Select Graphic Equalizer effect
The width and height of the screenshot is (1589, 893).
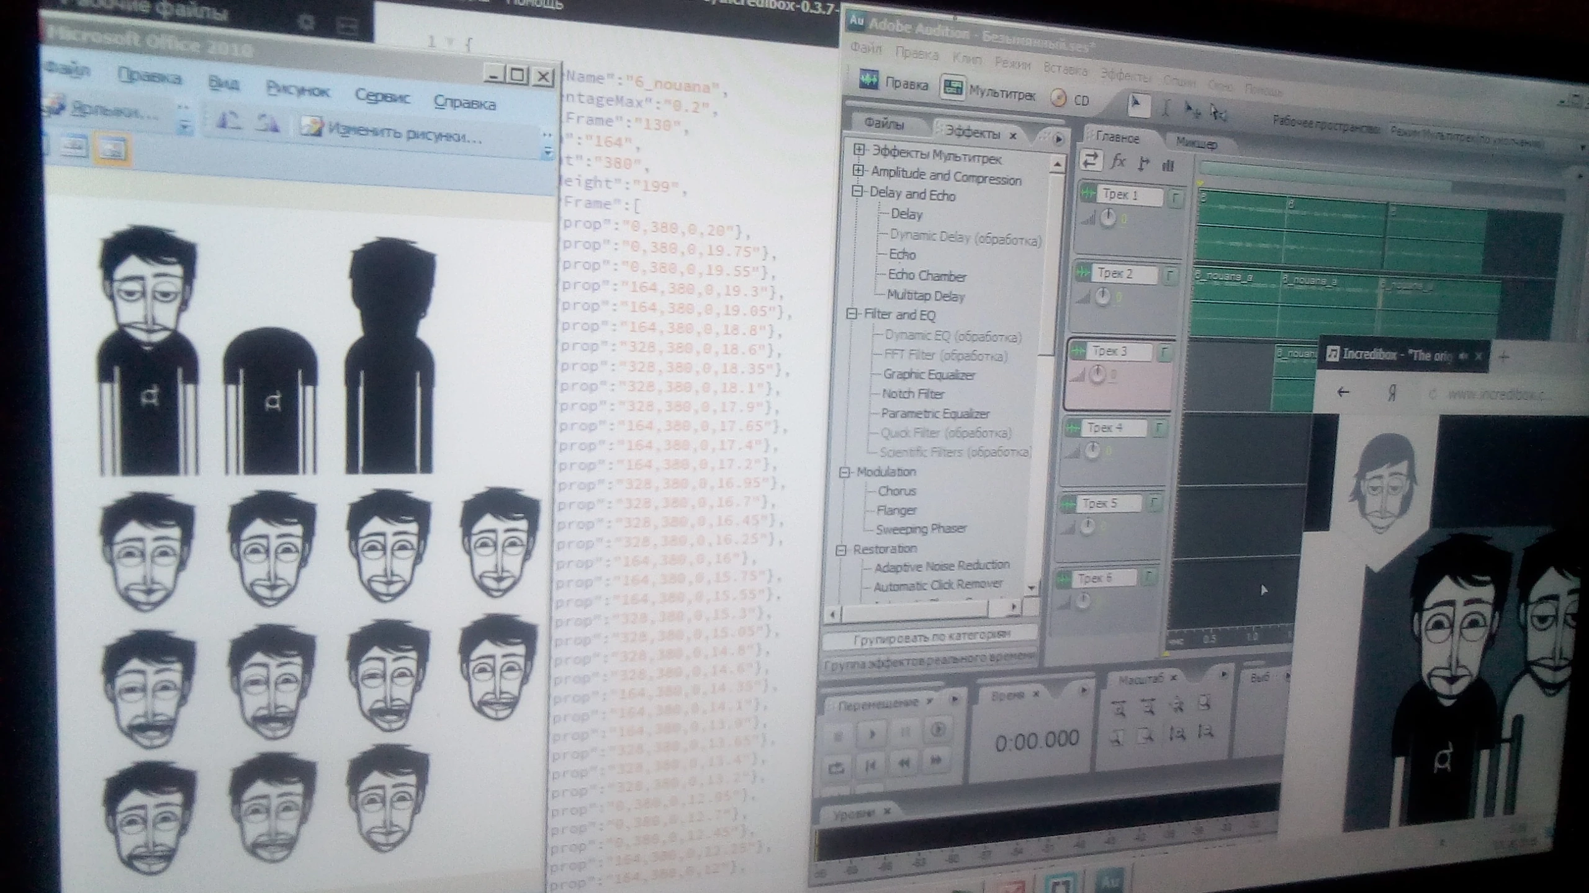(929, 375)
